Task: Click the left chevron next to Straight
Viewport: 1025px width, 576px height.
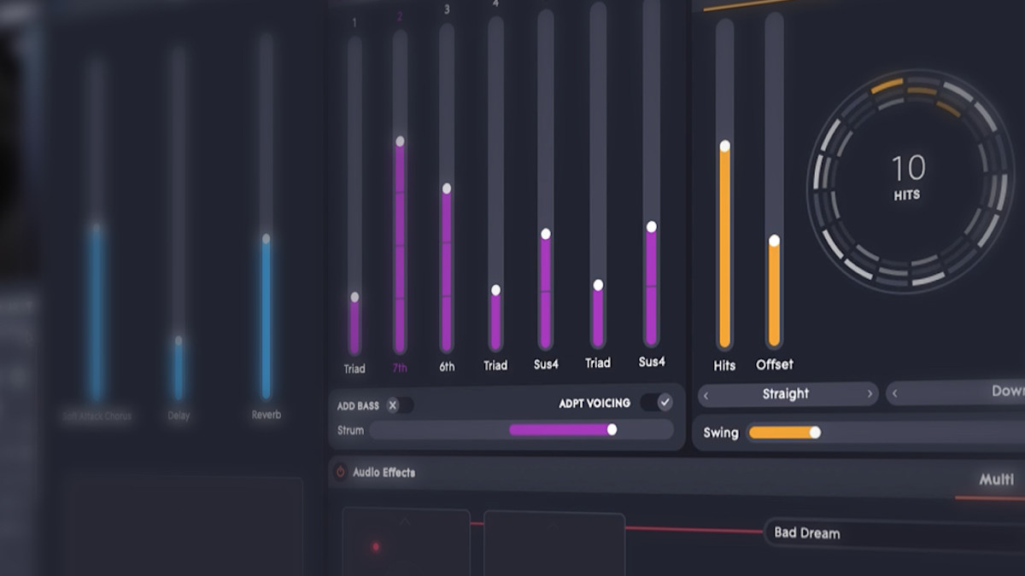Action: [x=706, y=395]
